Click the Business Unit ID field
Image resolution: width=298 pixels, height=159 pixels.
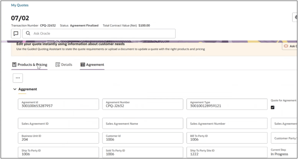58,138
